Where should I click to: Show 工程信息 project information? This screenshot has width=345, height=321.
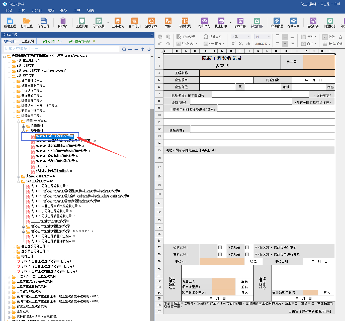(x=82, y=23)
